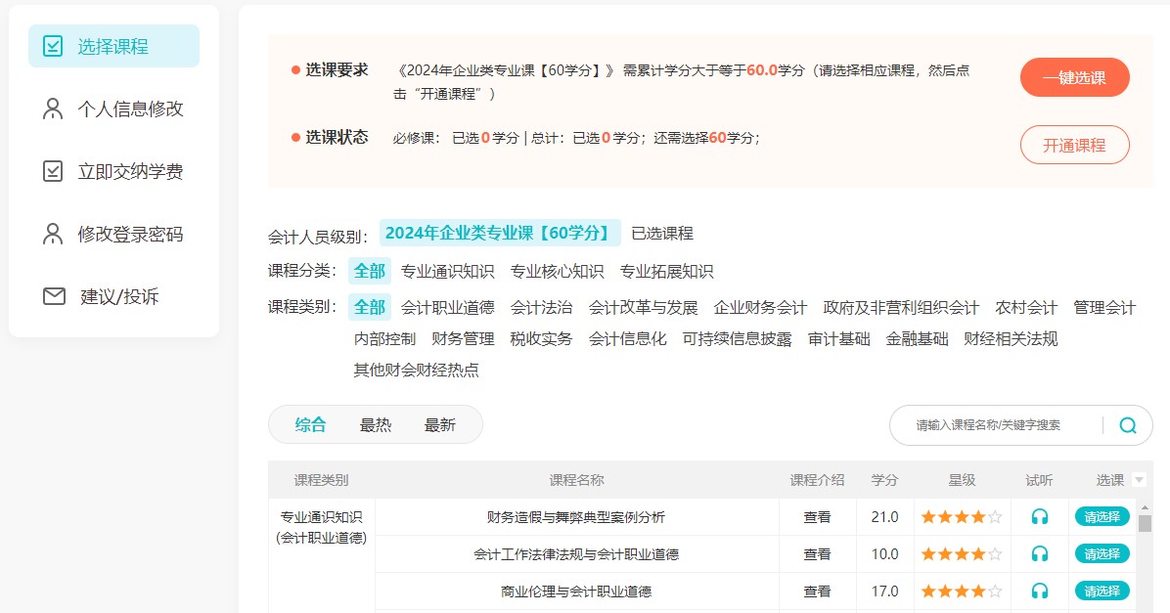Sort courses by 最热
The image size is (1170, 613).
click(376, 425)
